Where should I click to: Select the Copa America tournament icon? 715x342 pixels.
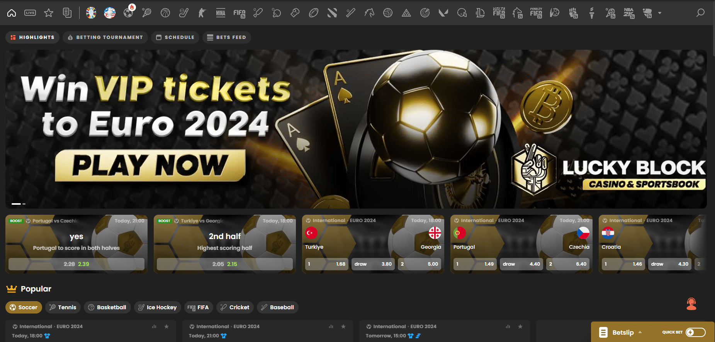tap(110, 13)
